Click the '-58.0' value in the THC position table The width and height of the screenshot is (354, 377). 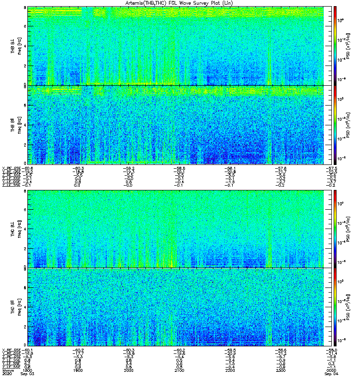tap(331, 350)
